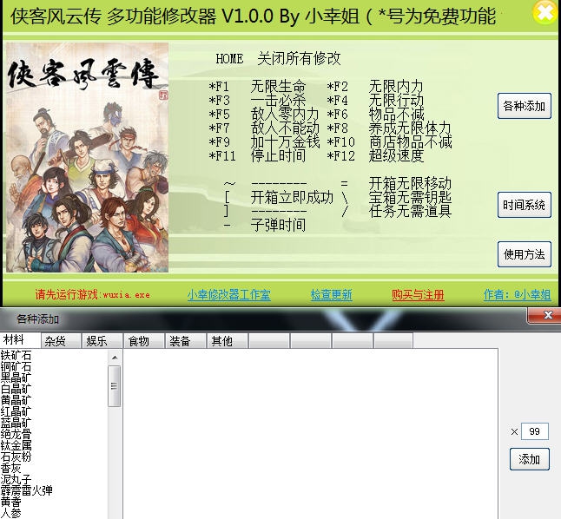The image size is (561, 519).
Task: Select 白晶矿 in the item list
Action: [x=16, y=389]
